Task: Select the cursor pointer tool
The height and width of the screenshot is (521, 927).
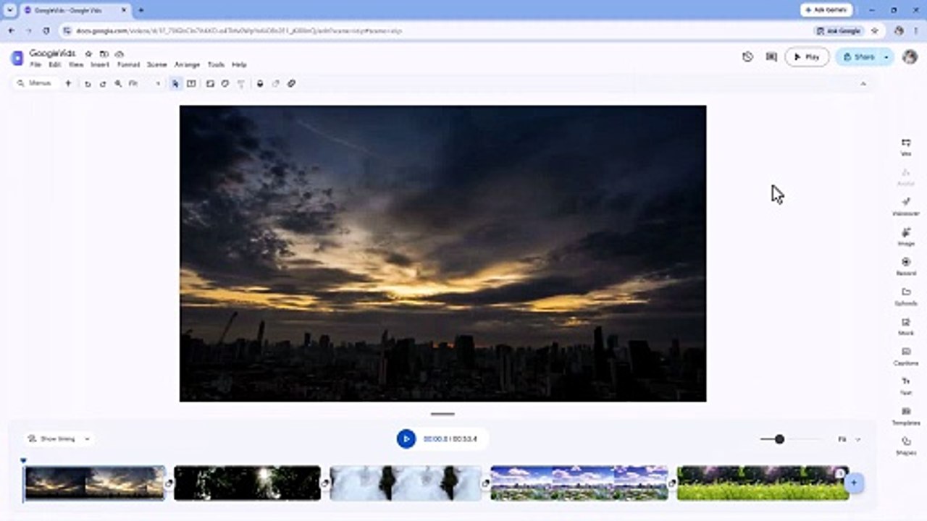Action: [x=175, y=84]
